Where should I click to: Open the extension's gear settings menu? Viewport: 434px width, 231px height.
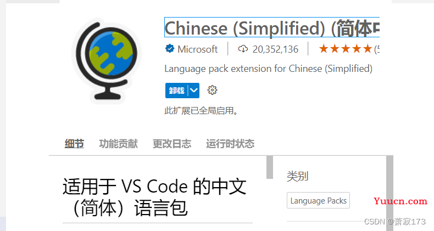pos(212,90)
